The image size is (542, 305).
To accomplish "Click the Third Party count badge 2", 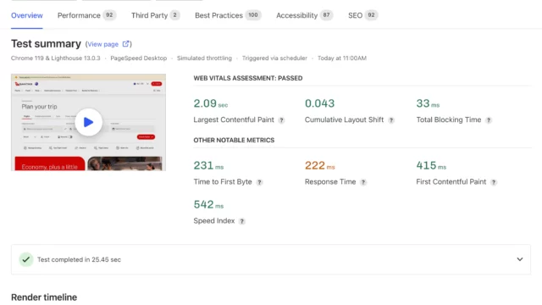I will coord(175,15).
